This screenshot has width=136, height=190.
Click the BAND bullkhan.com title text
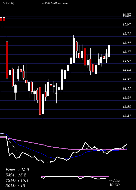(55, 3)
